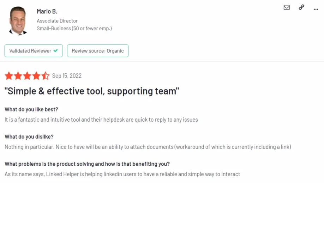
Task: Click the fourth rating star
Action: click(36, 76)
